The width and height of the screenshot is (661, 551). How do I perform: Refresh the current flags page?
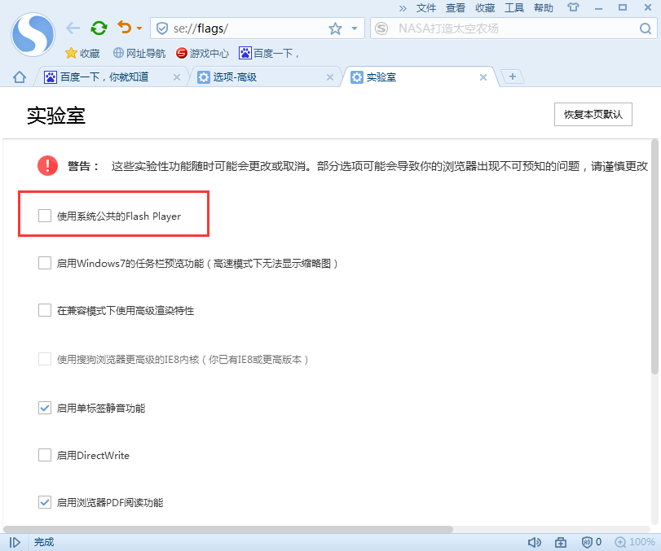click(x=98, y=27)
